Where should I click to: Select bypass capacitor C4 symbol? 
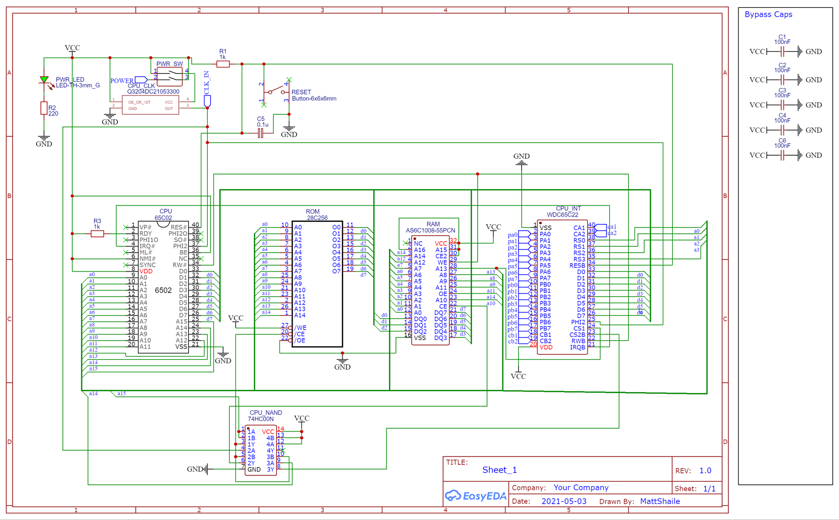click(x=782, y=130)
